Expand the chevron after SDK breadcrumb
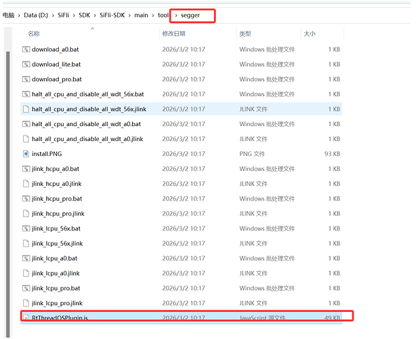416x339 pixels. click(95, 16)
